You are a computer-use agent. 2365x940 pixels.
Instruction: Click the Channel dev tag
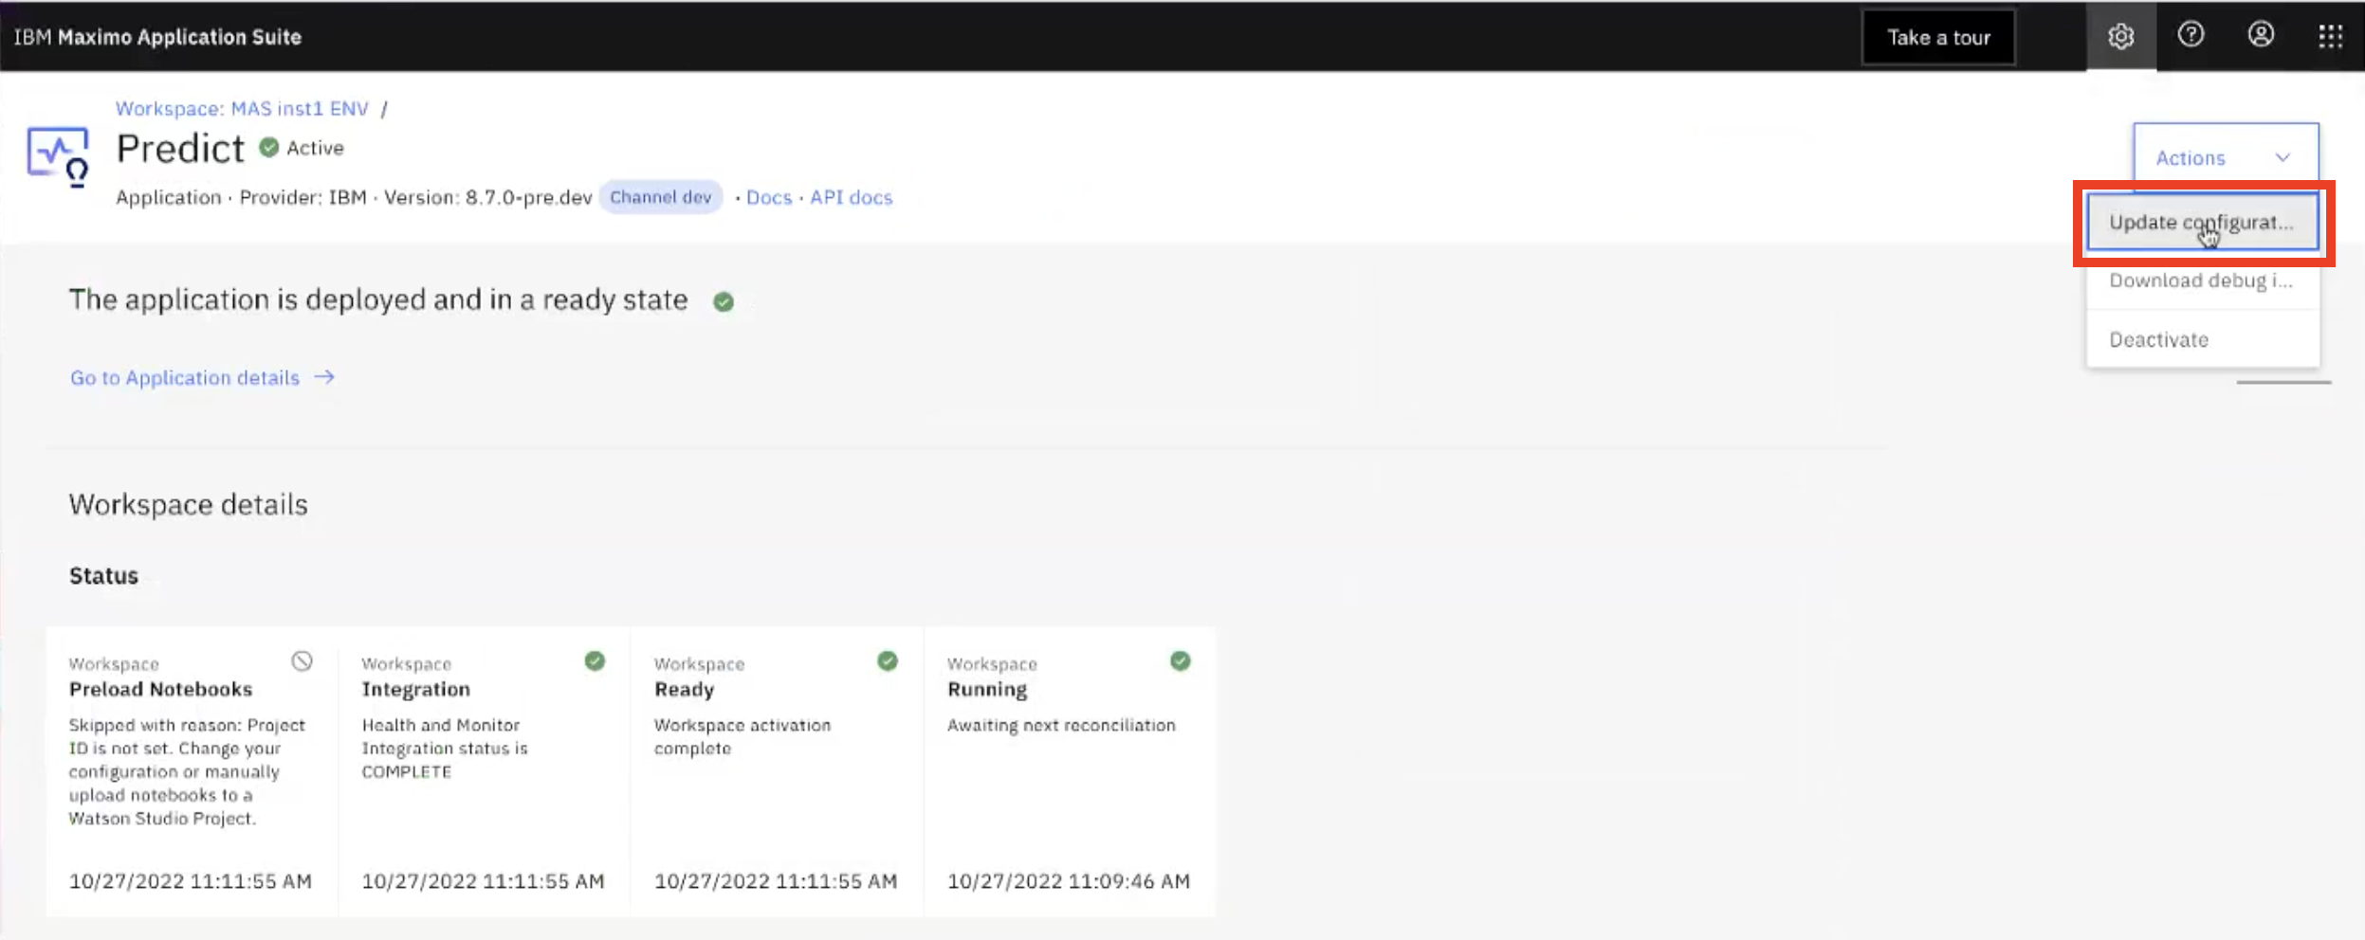tap(660, 197)
